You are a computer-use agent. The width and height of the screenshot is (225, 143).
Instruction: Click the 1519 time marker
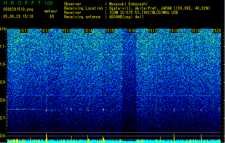tap(195, 31)
